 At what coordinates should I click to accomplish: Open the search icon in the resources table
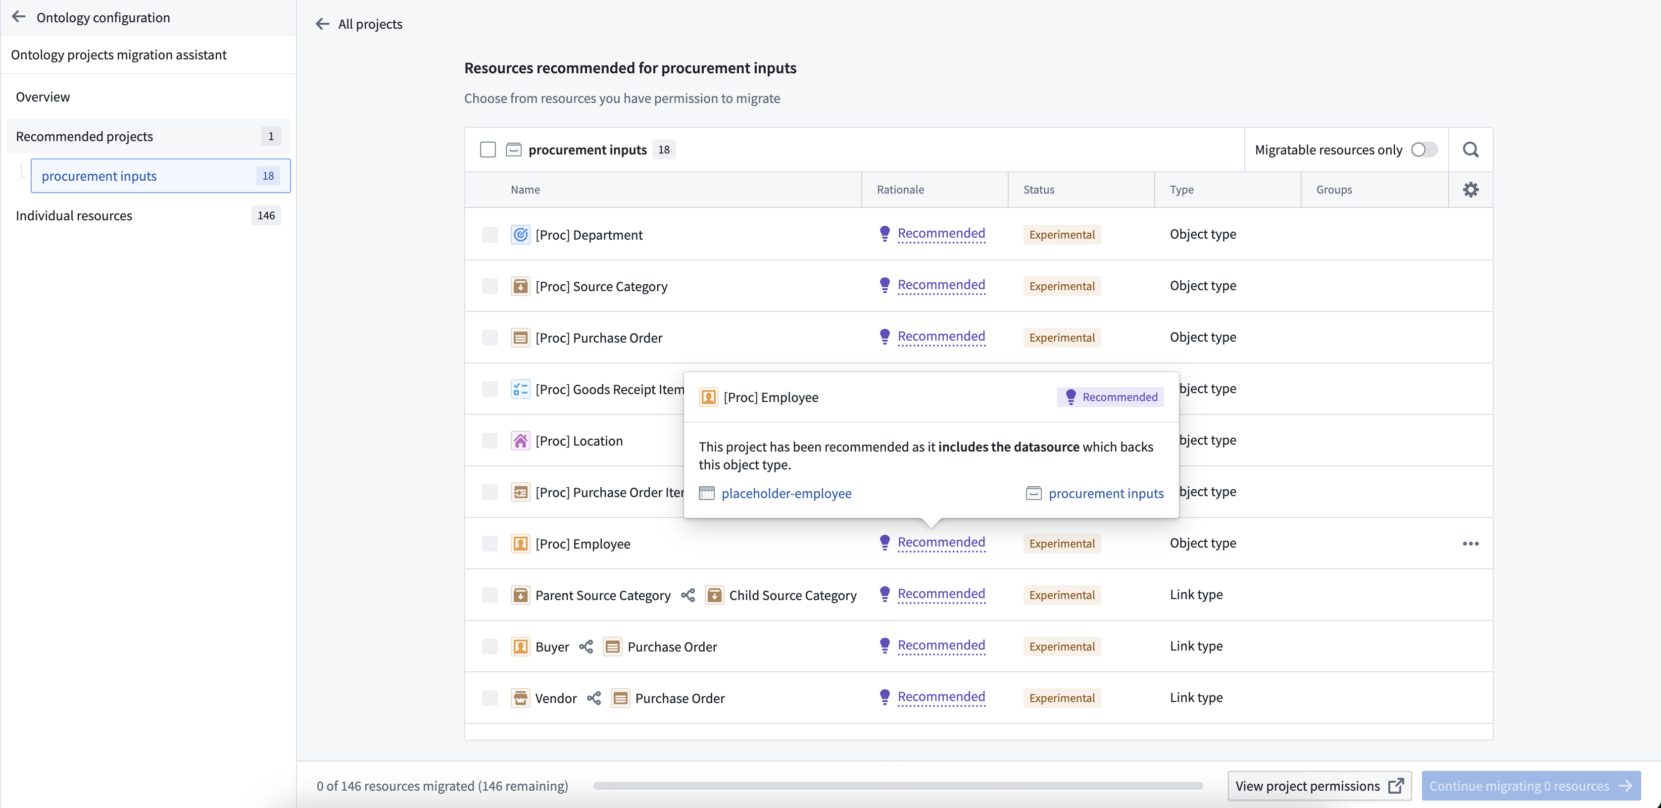tap(1471, 149)
